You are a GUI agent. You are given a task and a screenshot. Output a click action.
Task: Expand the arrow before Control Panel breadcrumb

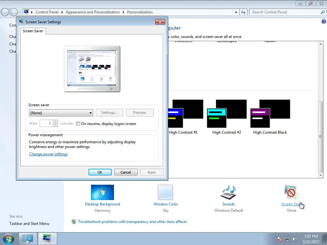(x=32, y=12)
